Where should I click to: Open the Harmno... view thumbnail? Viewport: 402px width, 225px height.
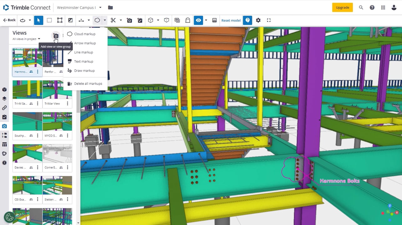point(27,58)
